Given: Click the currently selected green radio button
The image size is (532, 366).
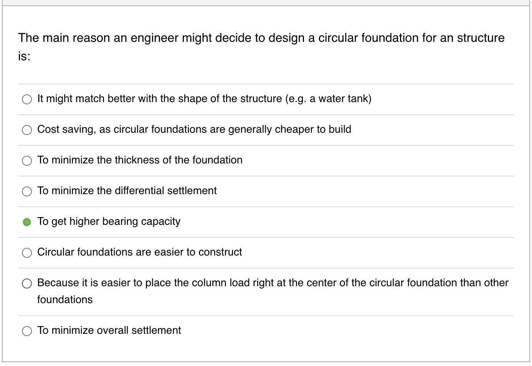Looking at the screenshot, I should pyautogui.click(x=27, y=222).
